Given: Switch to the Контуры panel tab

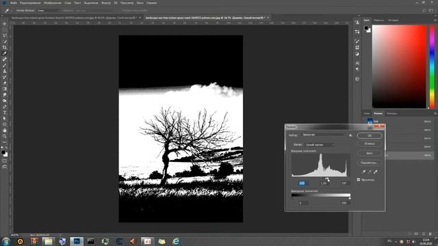Looking at the screenshot, I should coord(391,113).
